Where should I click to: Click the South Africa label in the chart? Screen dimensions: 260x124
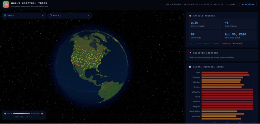pos(195,111)
